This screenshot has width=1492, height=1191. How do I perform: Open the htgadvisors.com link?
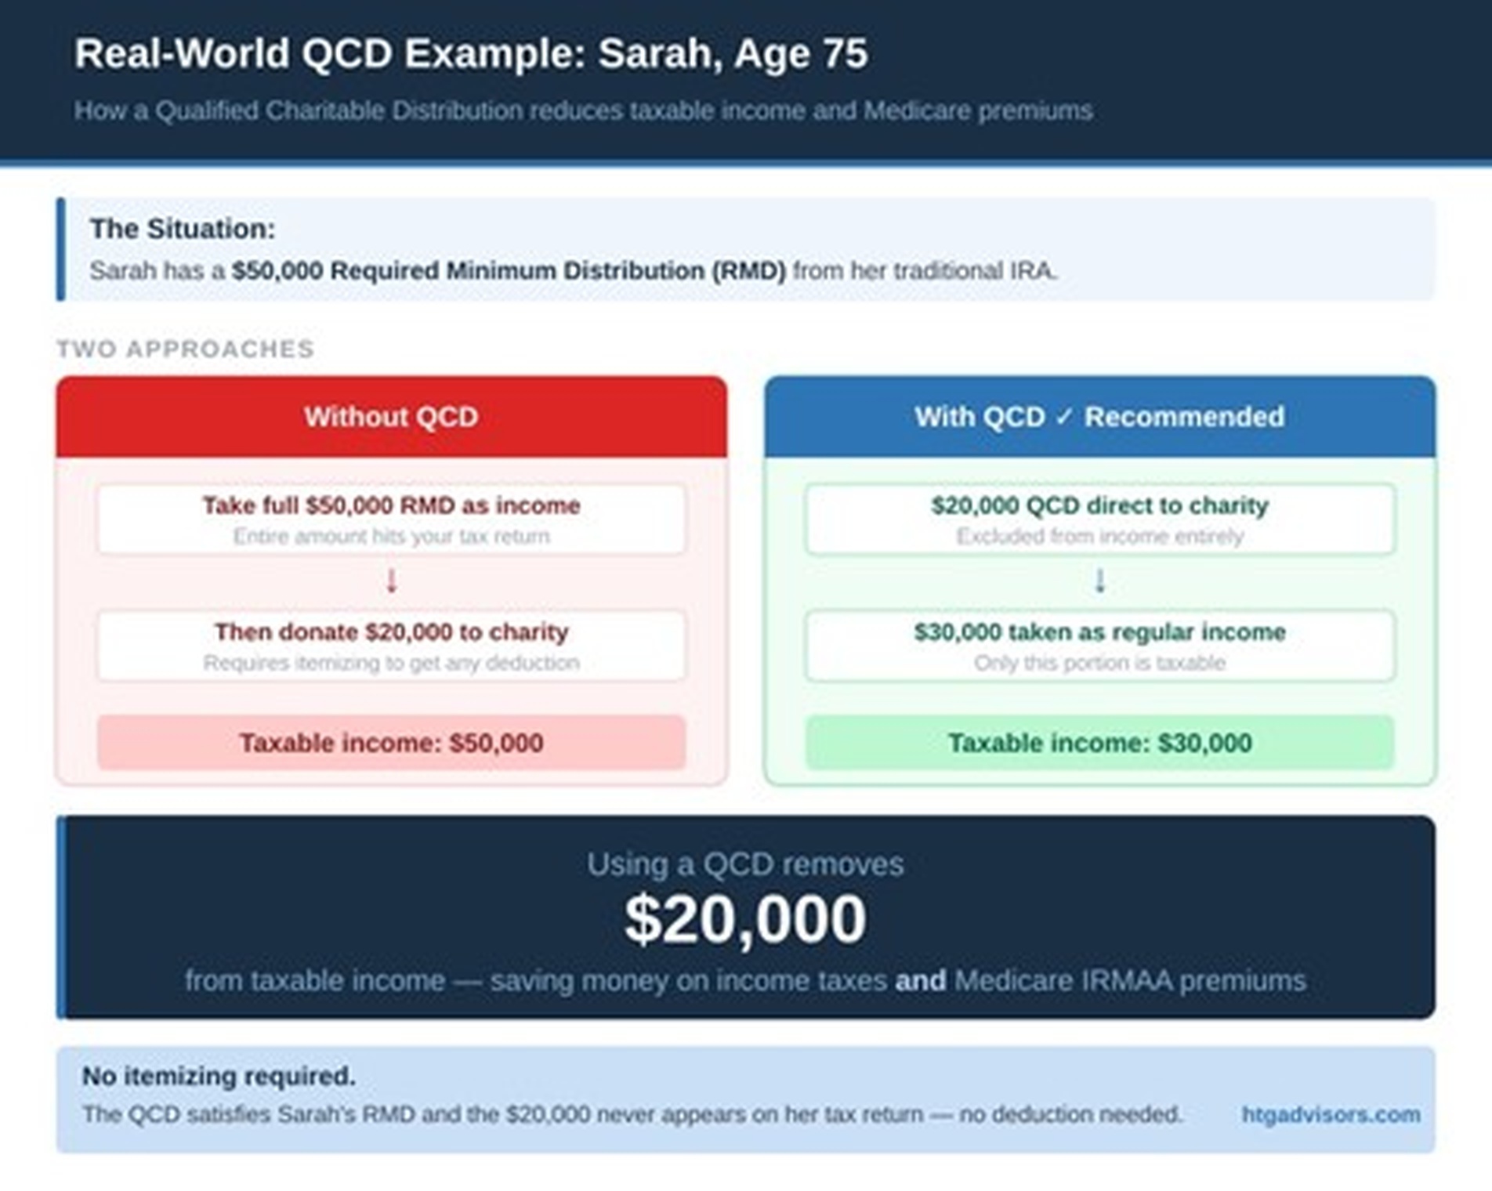click(x=1331, y=1113)
